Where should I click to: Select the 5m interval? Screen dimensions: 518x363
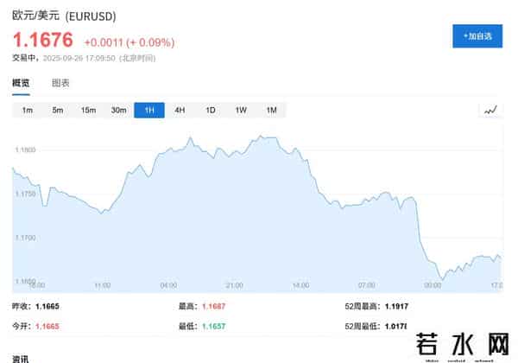point(58,110)
